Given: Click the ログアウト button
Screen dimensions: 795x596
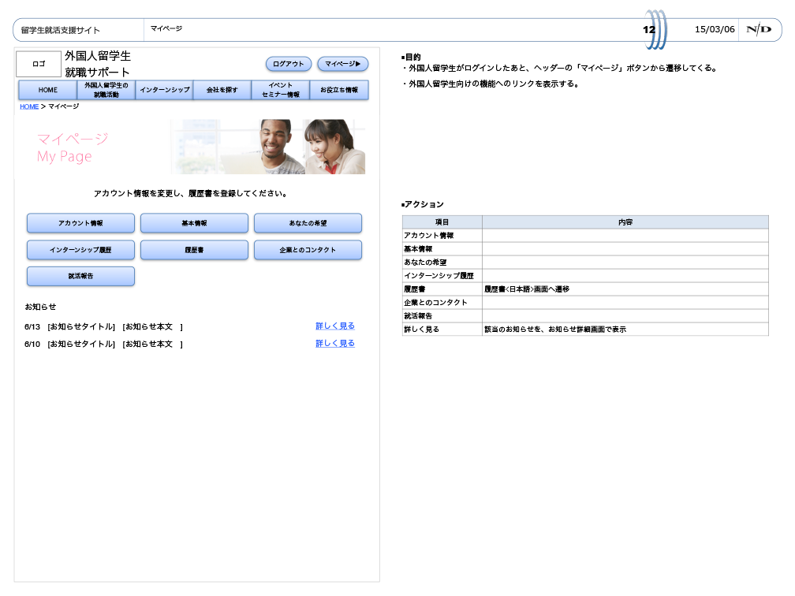Looking at the screenshot, I should (288, 64).
